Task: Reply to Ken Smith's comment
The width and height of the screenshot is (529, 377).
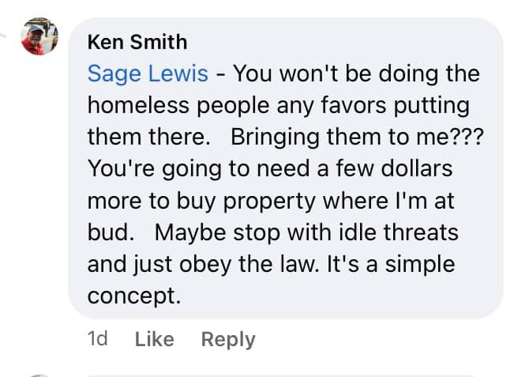Action: click(x=228, y=340)
